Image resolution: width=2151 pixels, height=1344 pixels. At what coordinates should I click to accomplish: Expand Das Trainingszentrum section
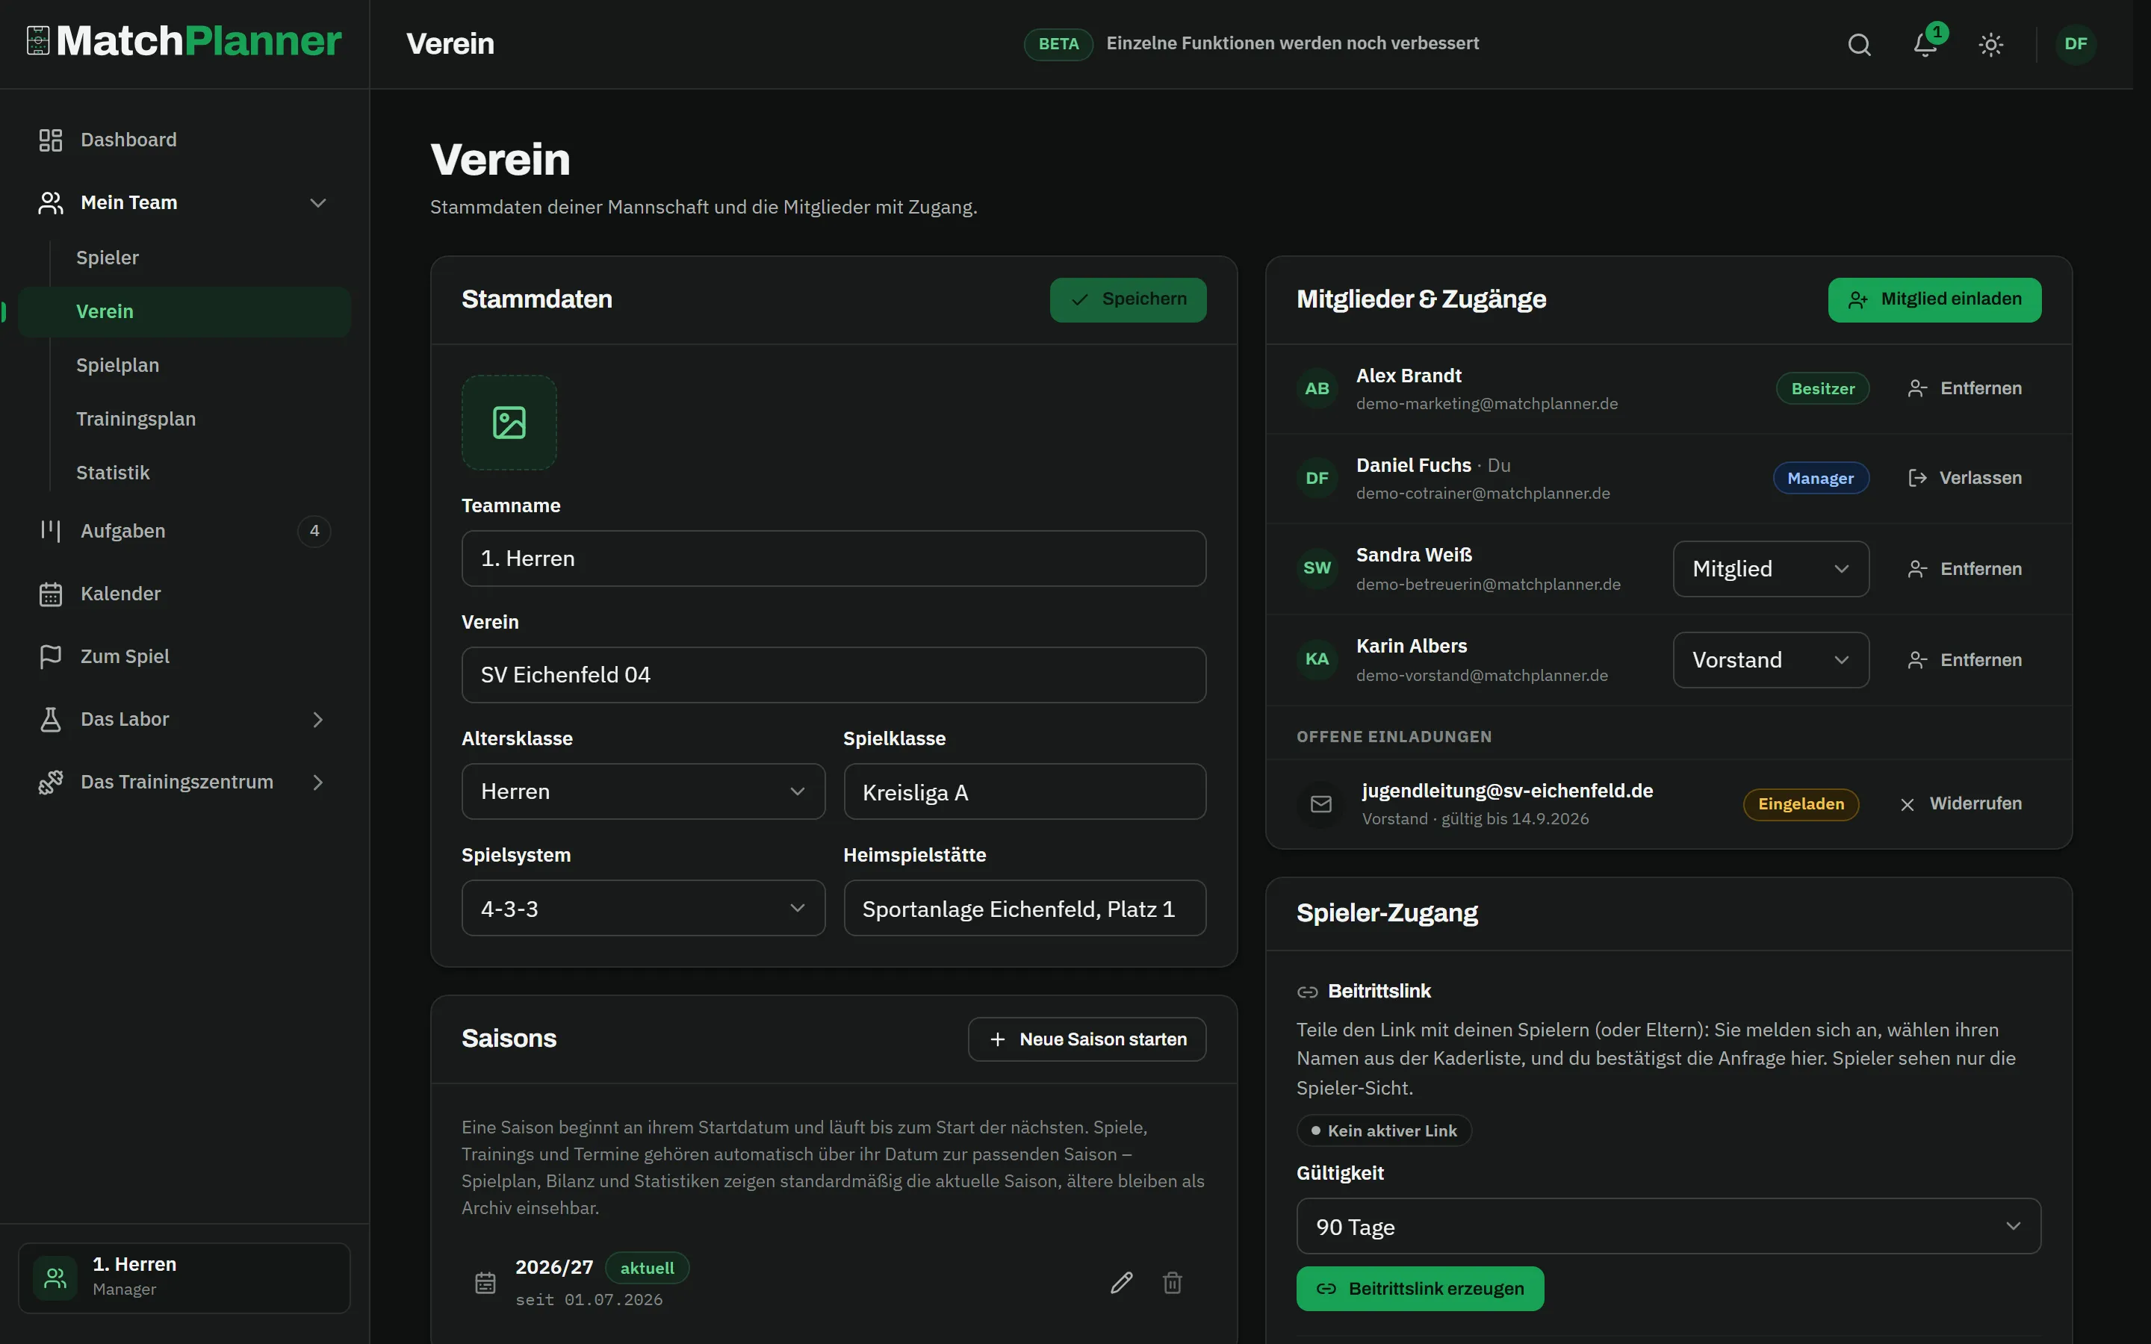pos(184,783)
